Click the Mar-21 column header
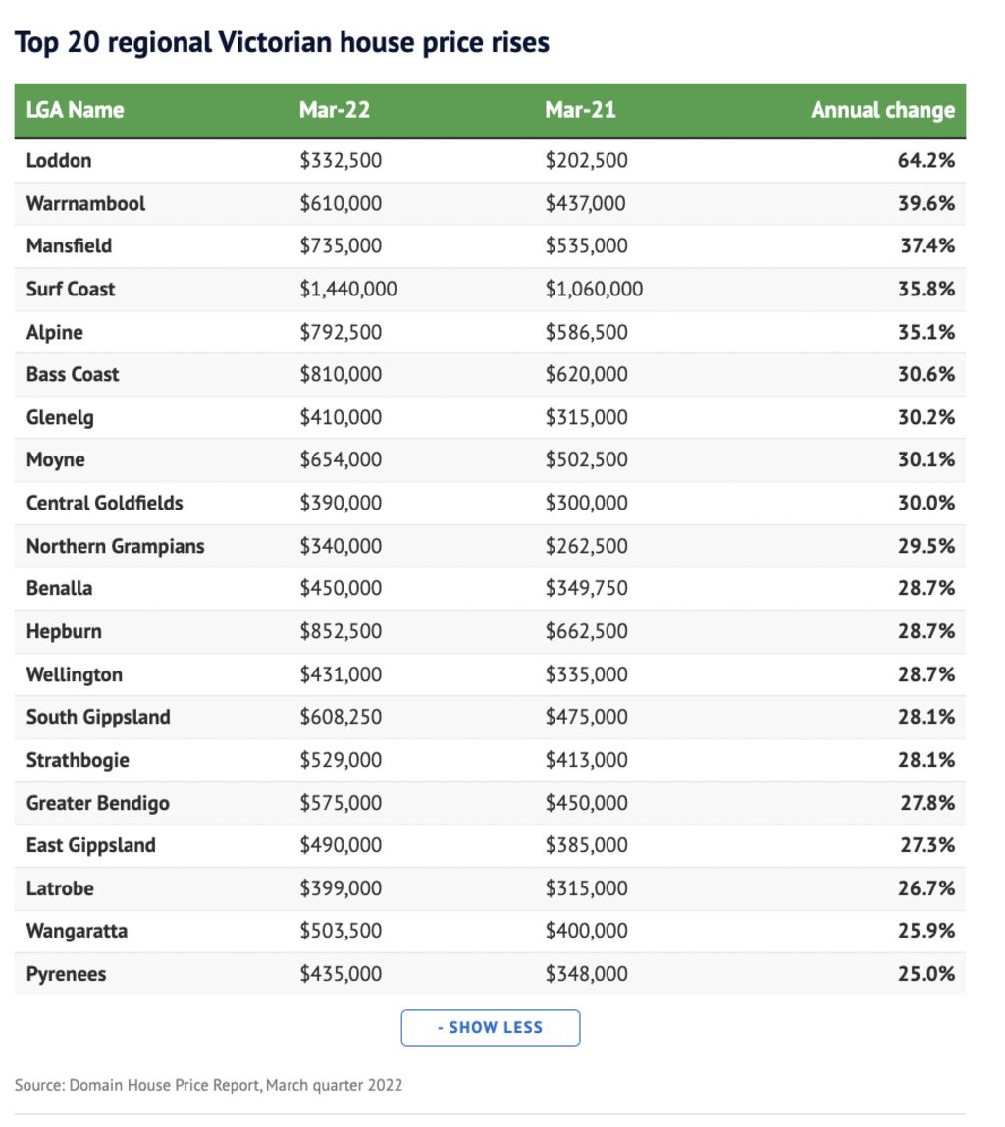The height and width of the screenshot is (1127, 1005). [580, 110]
